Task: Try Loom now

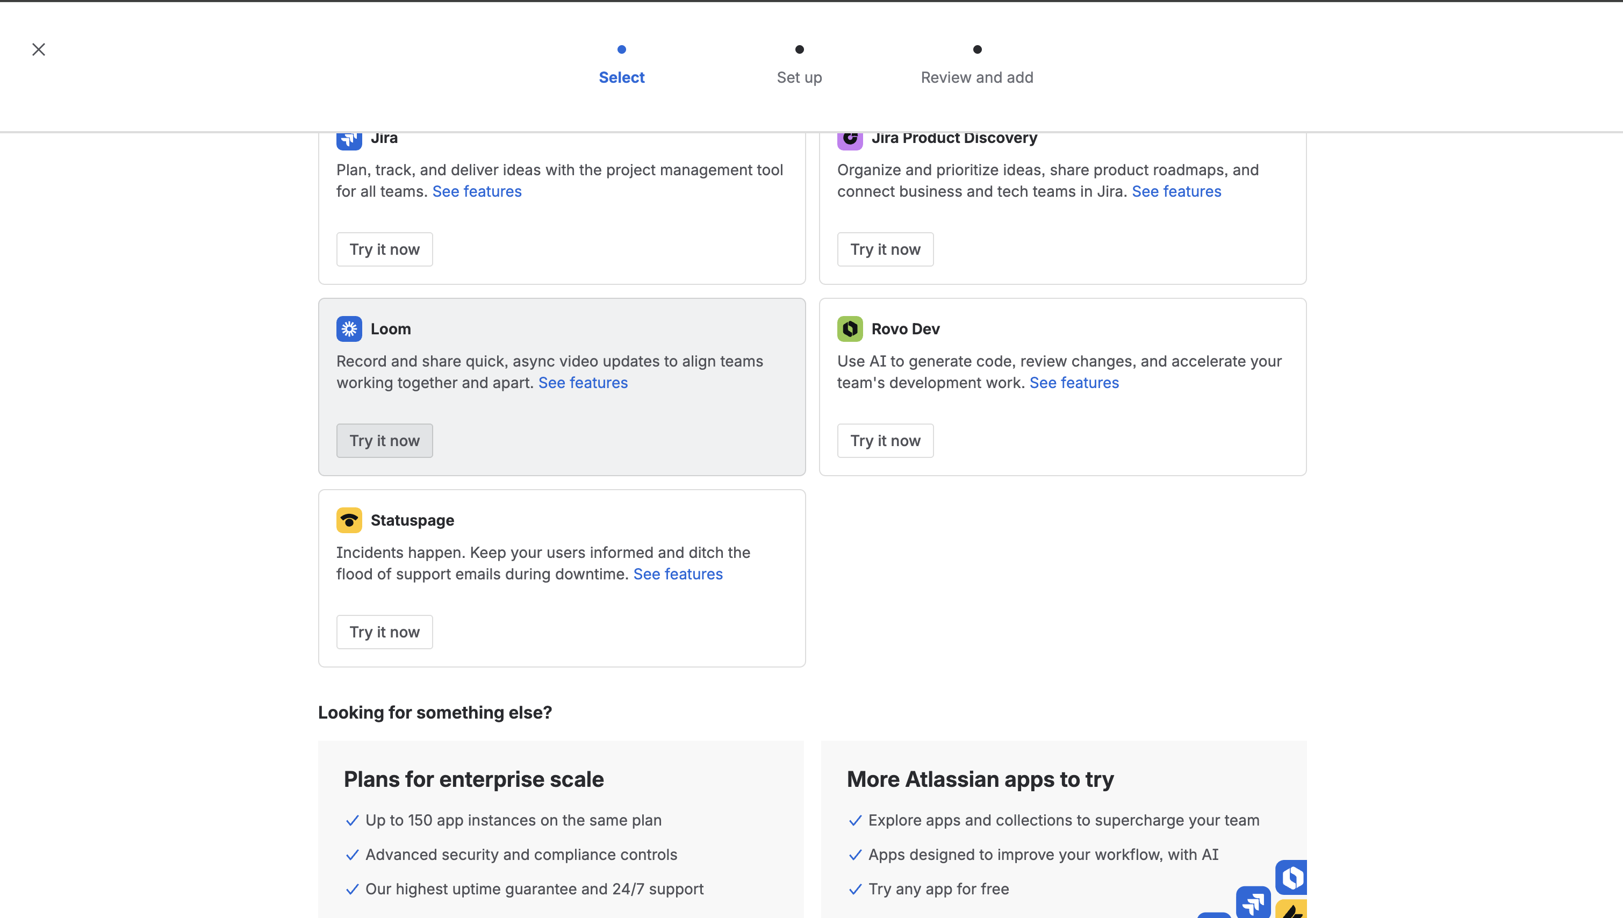Action: pyautogui.click(x=384, y=441)
